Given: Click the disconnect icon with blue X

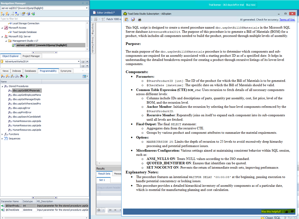Looking at the screenshot, I should (17, 14).
